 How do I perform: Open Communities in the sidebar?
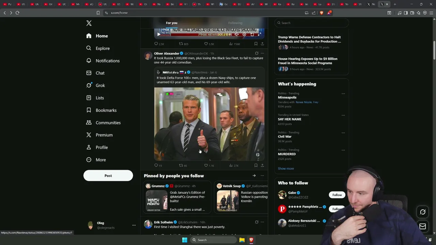tap(104, 122)
